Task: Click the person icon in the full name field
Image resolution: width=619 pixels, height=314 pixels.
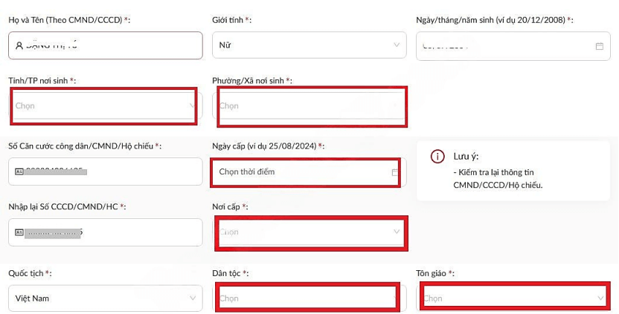Action: [19, 45]
